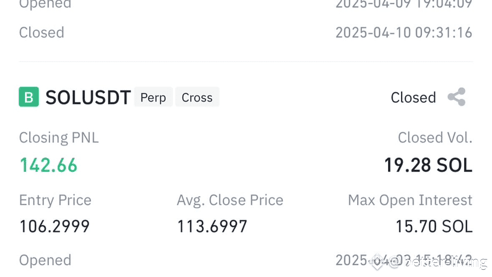The width and height of the screenshot is (492, 277).
Task: Tap the share icon for SOLUSDT position
Action: click(456, 97)
